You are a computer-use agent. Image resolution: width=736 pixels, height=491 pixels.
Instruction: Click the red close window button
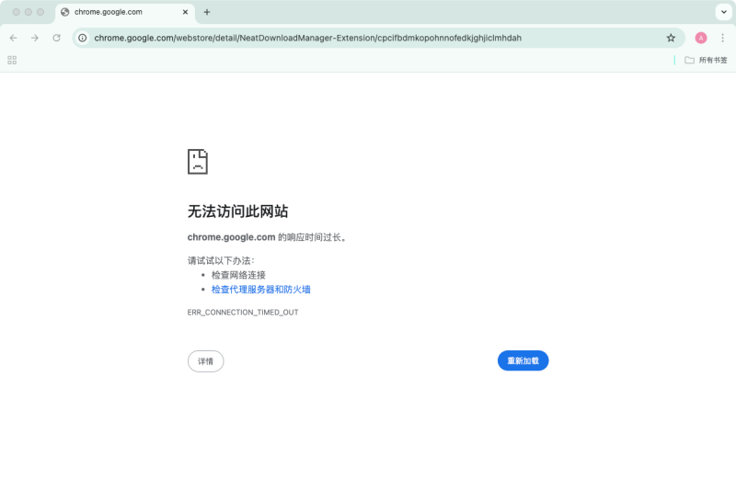pos(17,12)
